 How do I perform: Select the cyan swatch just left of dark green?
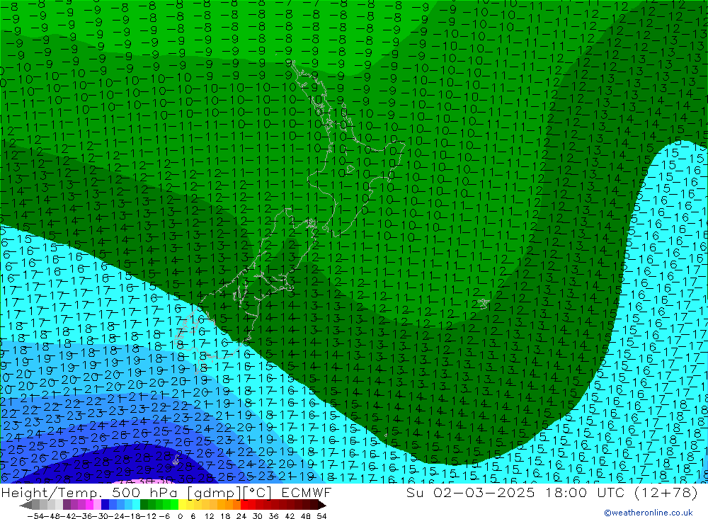click(137, 505)
